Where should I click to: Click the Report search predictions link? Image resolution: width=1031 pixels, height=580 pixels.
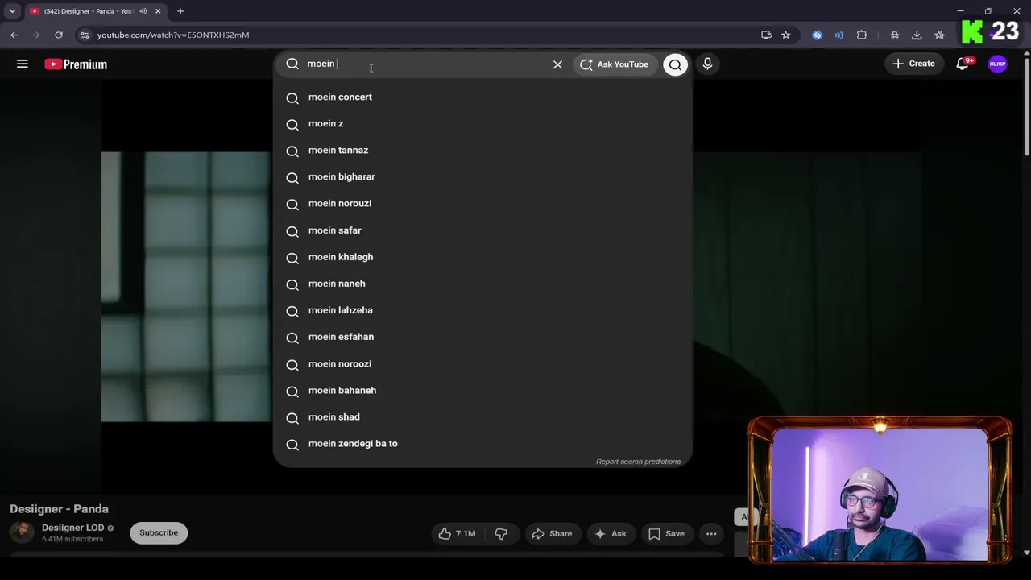click(x=638, y=462)
